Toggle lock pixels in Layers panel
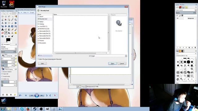The height and width of the screenshot is (111, 198). click(x=180, y=15)
